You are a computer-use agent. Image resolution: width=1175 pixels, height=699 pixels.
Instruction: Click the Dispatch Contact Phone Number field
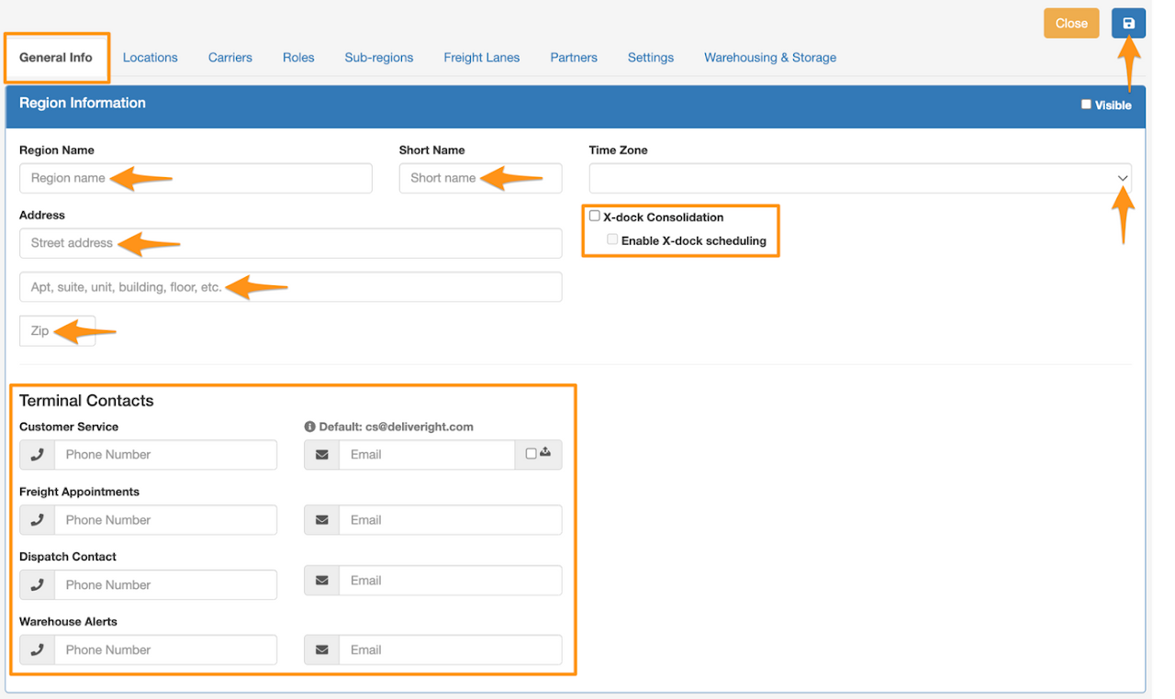(x=165, y=585)
